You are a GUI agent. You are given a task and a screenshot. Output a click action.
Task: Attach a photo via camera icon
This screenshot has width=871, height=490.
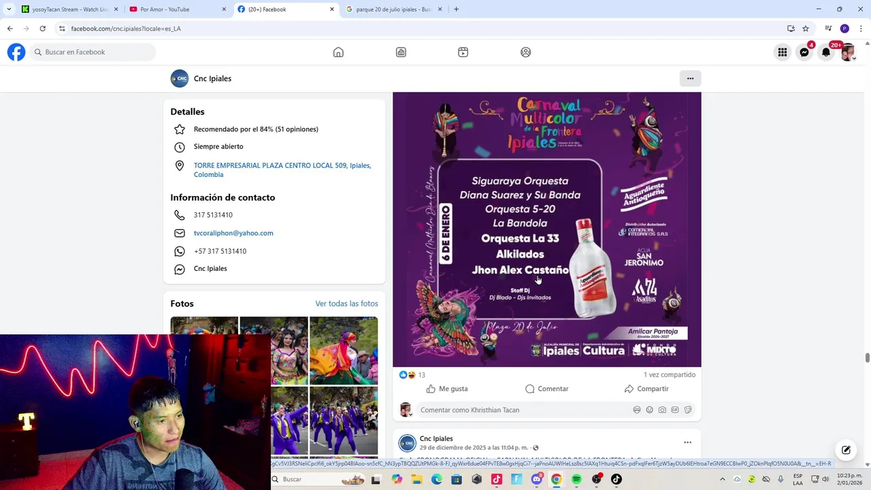pos(662,410)
